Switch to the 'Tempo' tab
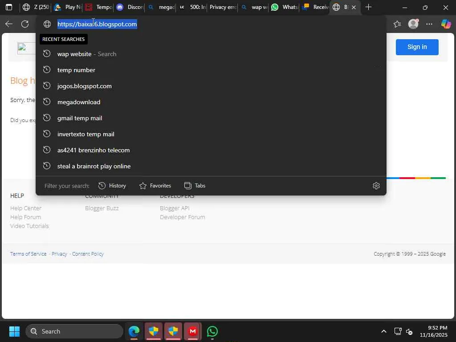456x342 pixels. [x=99, y=7]
